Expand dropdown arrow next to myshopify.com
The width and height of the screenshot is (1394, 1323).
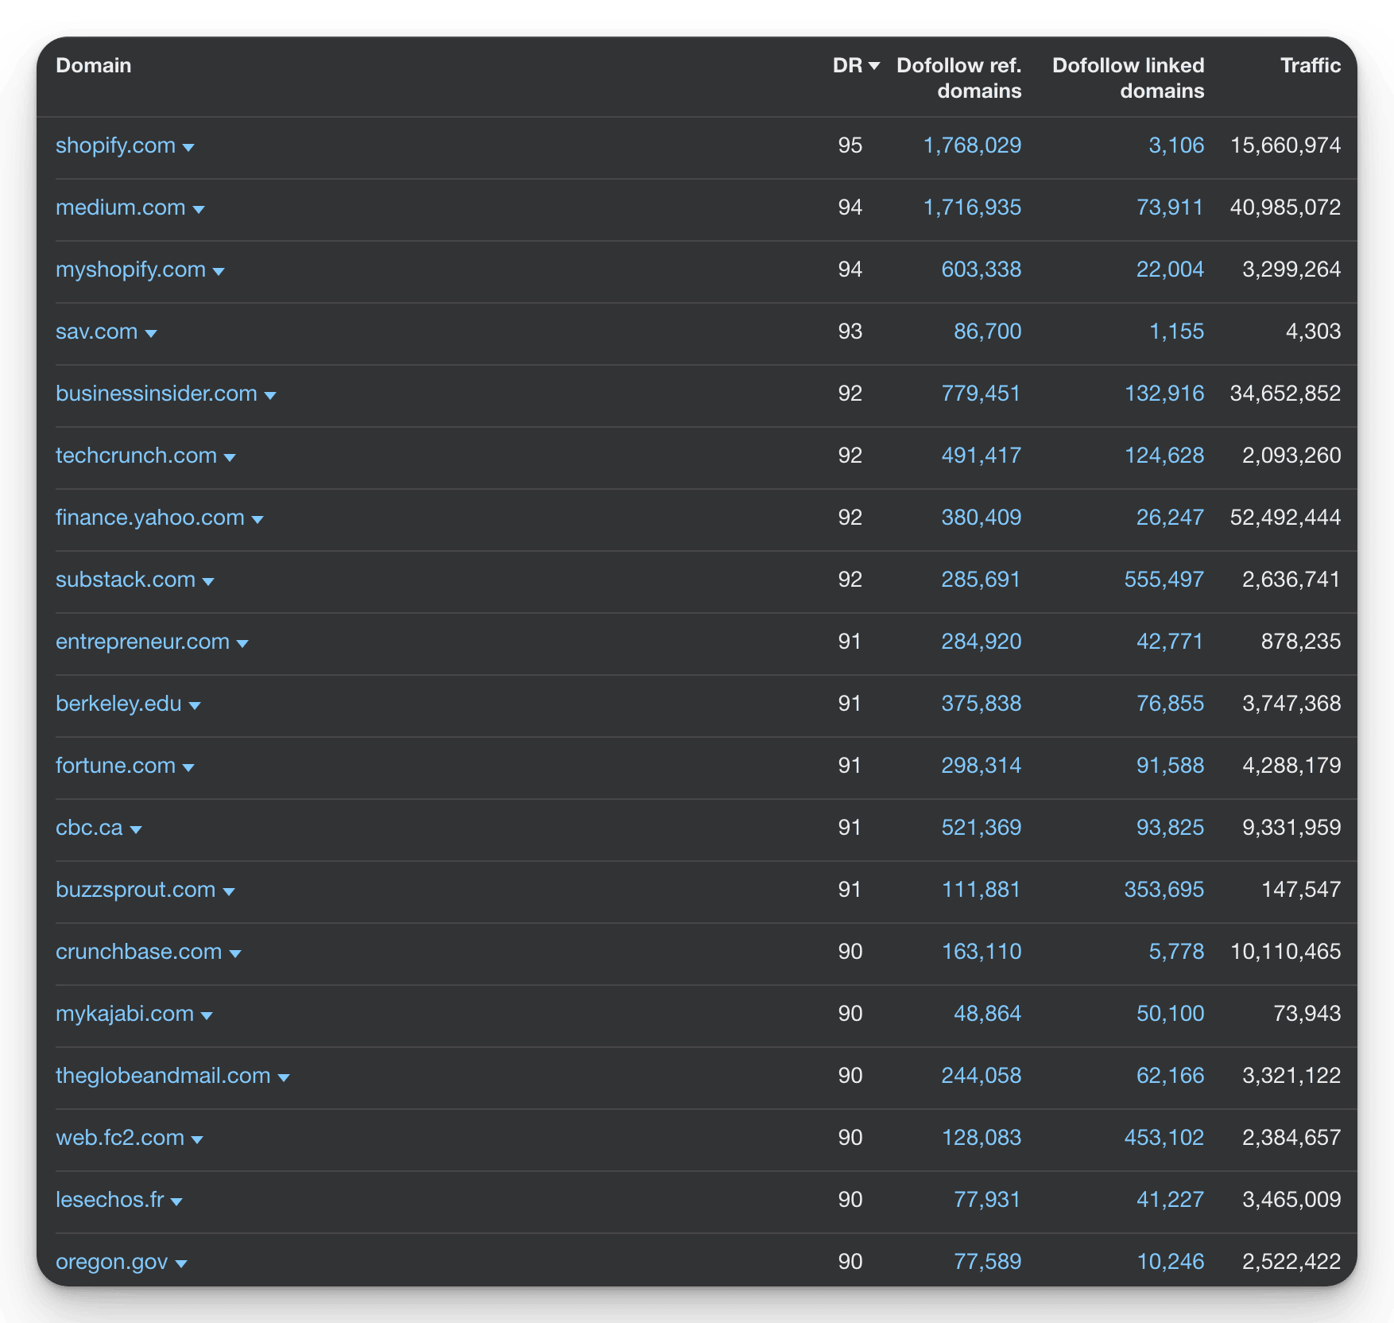point(219,272)
